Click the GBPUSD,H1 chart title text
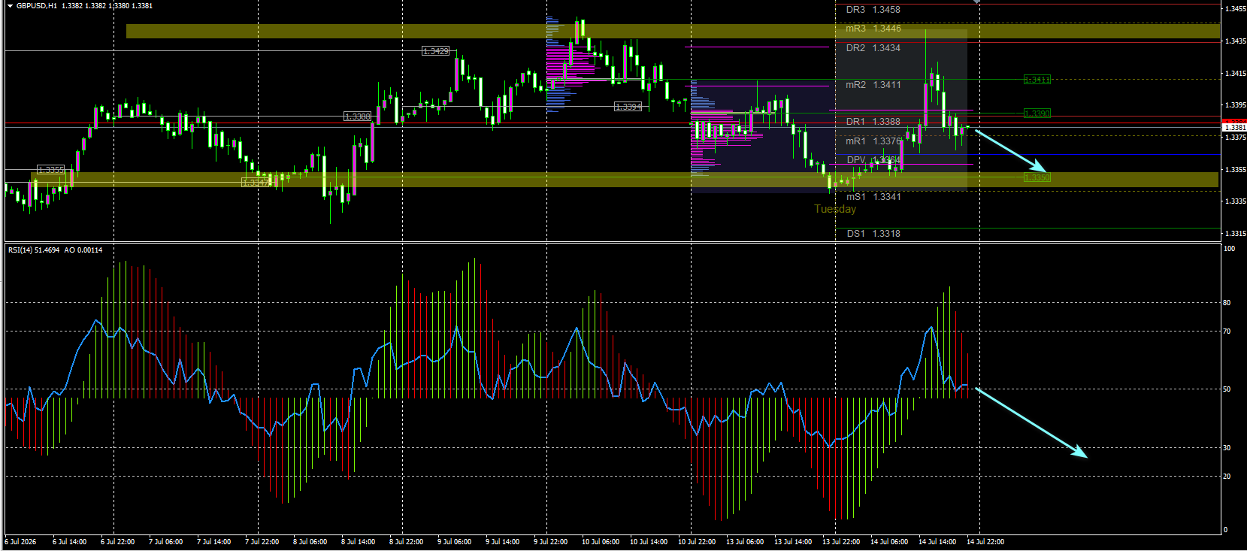This screenshot has height=551, width=1247. pos(36,5)
